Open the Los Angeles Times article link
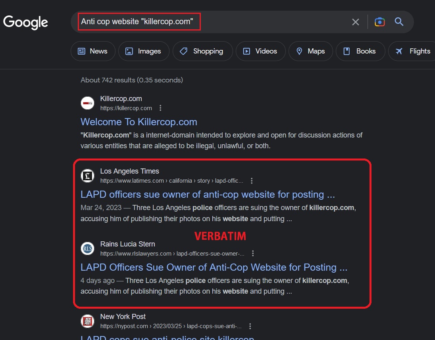Image resolution: width=435 pixels, height=340 pixels. [x=208, y=195]
